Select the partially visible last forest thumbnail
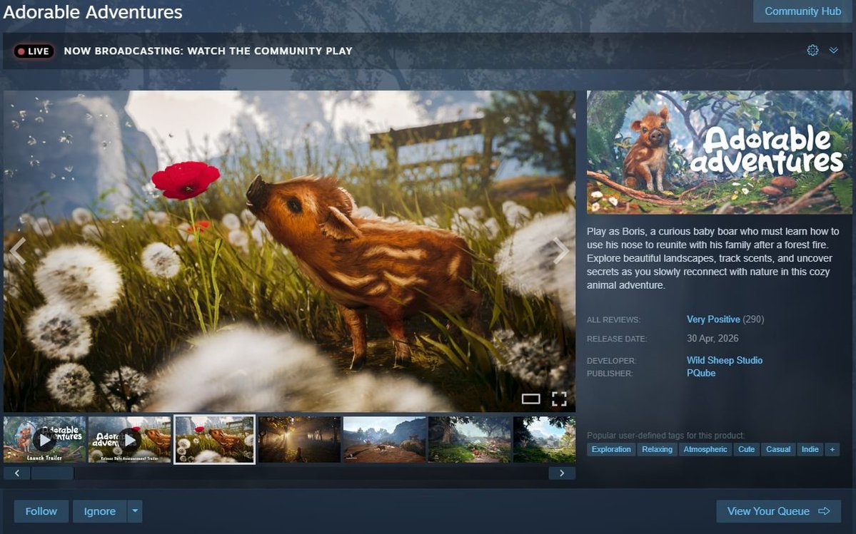Viewport: 856px width, 534px height. 544,439
